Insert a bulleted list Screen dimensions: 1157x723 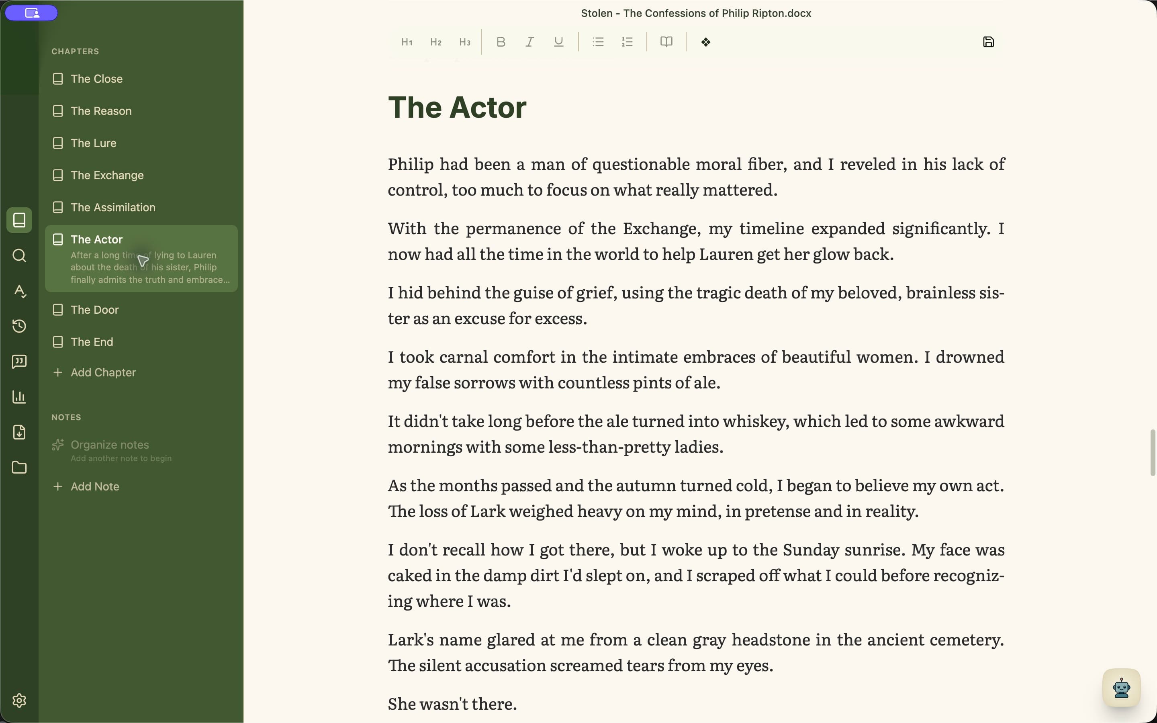598,42
